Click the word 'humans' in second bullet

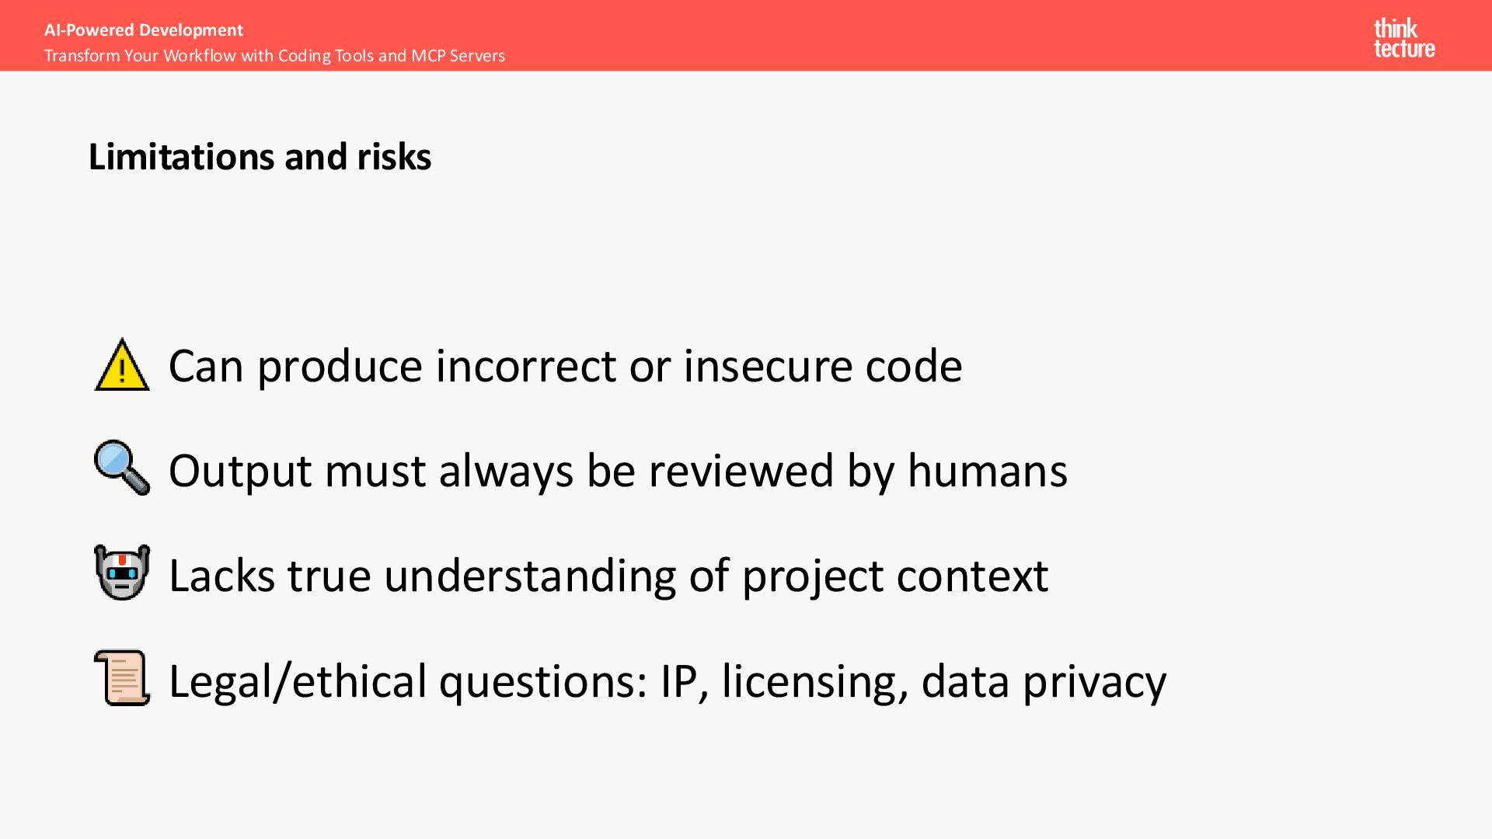pos(987,471)
